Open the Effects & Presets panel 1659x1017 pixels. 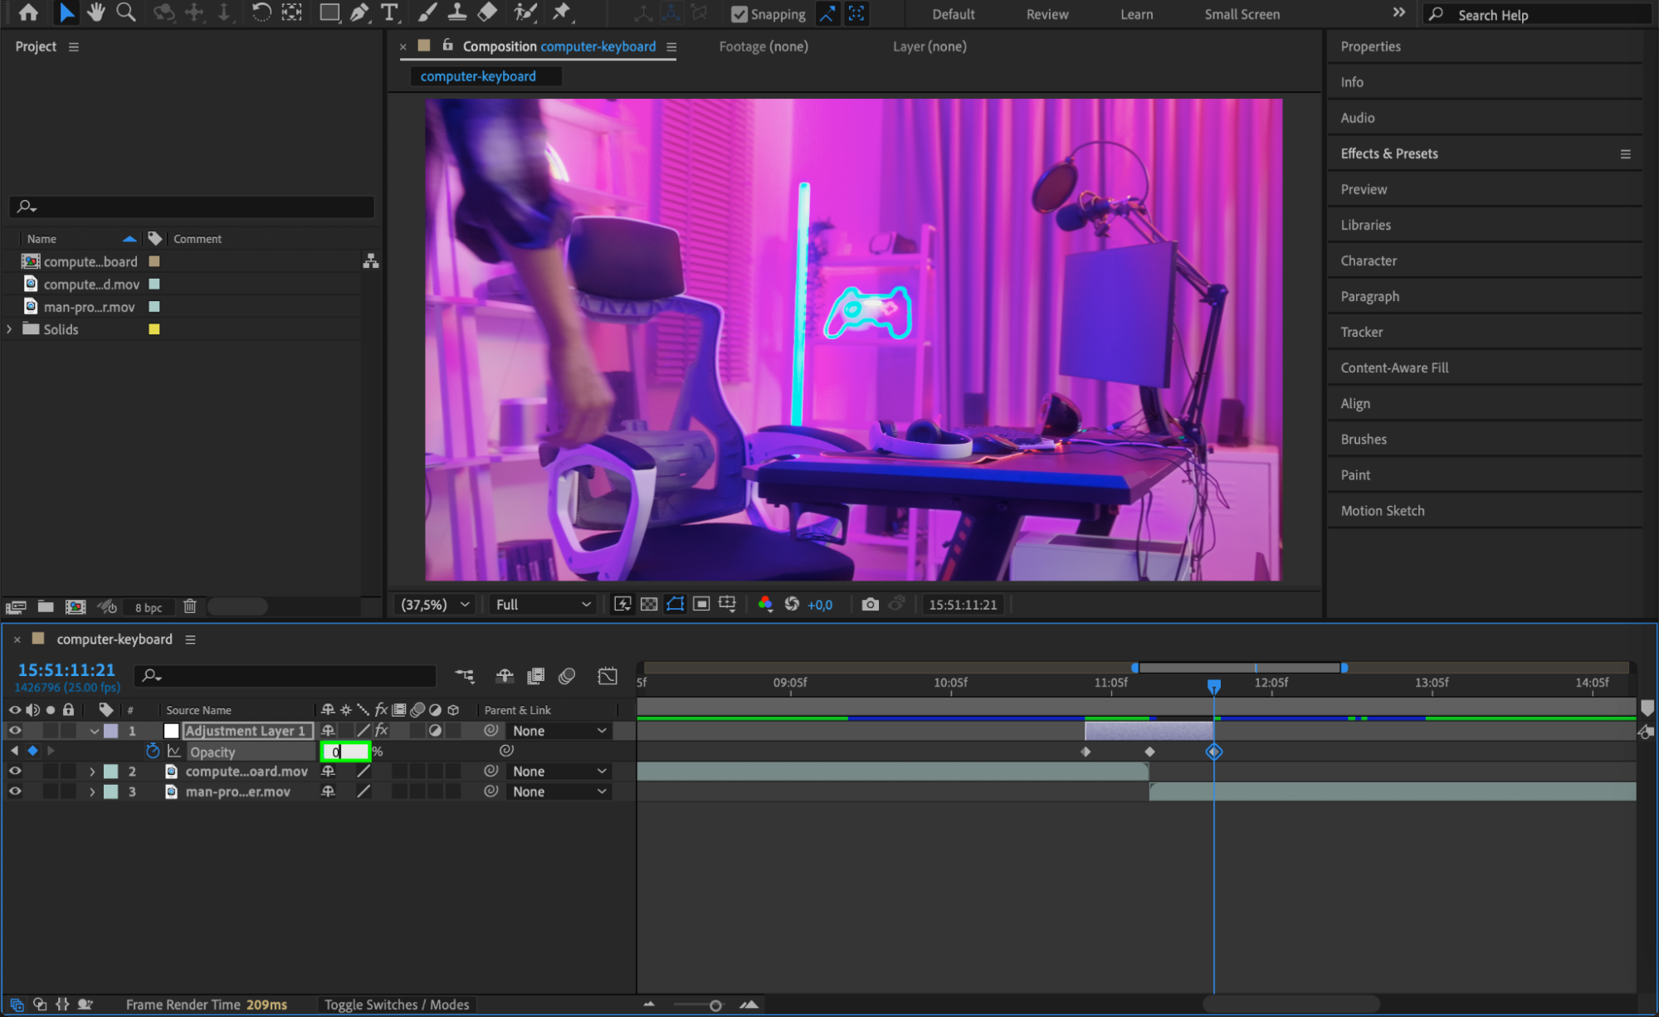1388,153
